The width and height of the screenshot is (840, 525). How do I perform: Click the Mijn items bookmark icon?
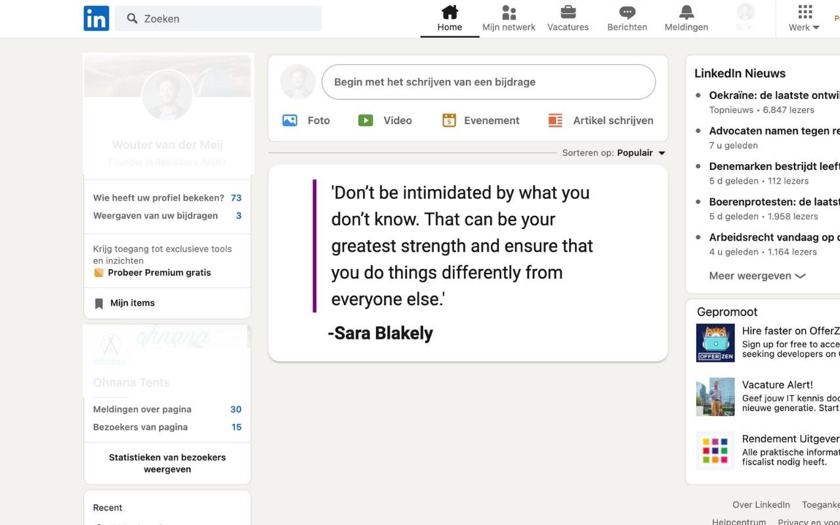(99, 303)
